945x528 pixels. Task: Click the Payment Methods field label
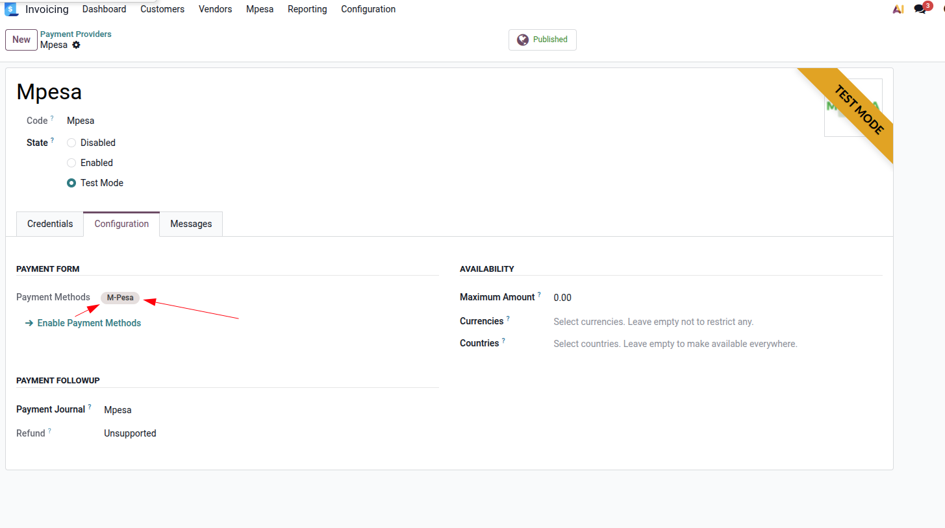click(53, 297)
